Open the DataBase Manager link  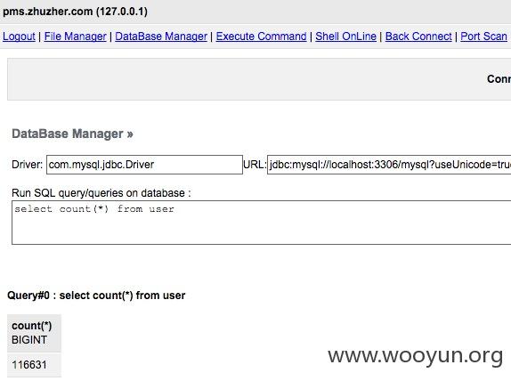[161, 36]
